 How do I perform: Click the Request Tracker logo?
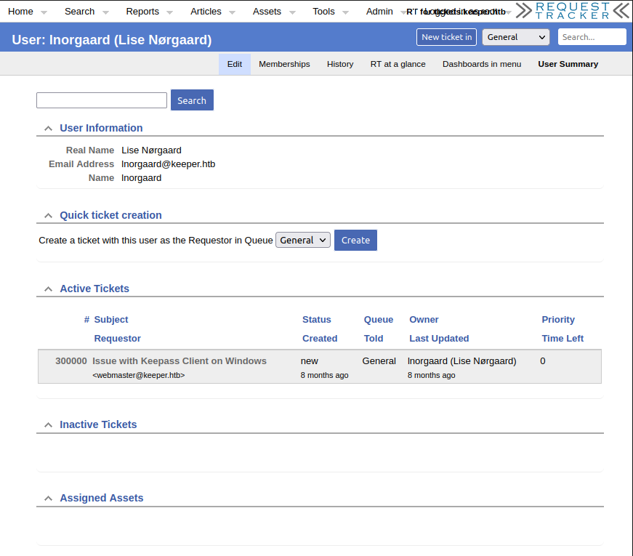tap(572, 10)
